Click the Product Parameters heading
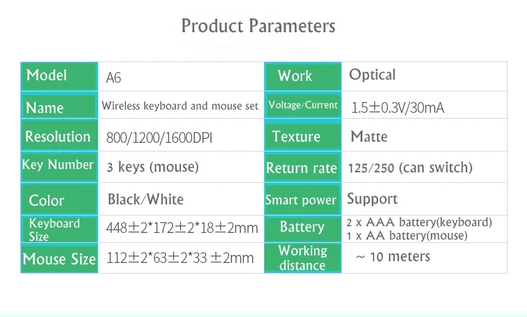Image resolution: width=527 pixels, height=317 pixels. (258, 26)
